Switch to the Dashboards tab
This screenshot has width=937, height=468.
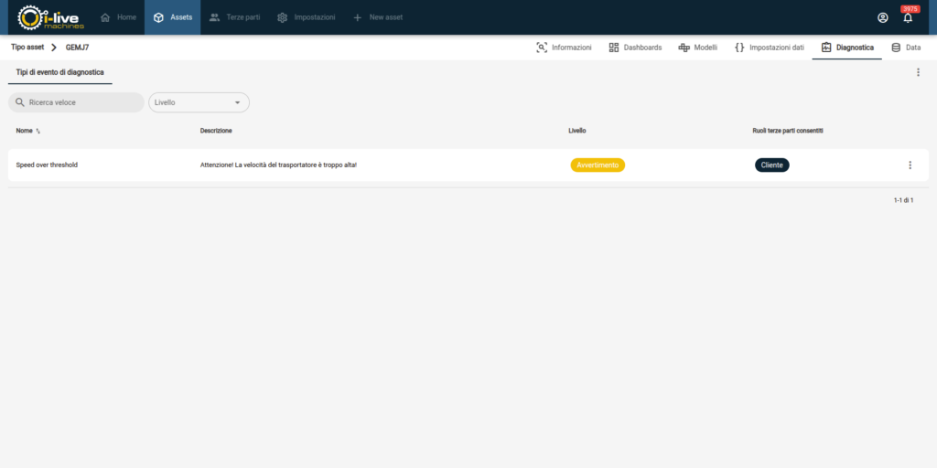tap(635, 47)
